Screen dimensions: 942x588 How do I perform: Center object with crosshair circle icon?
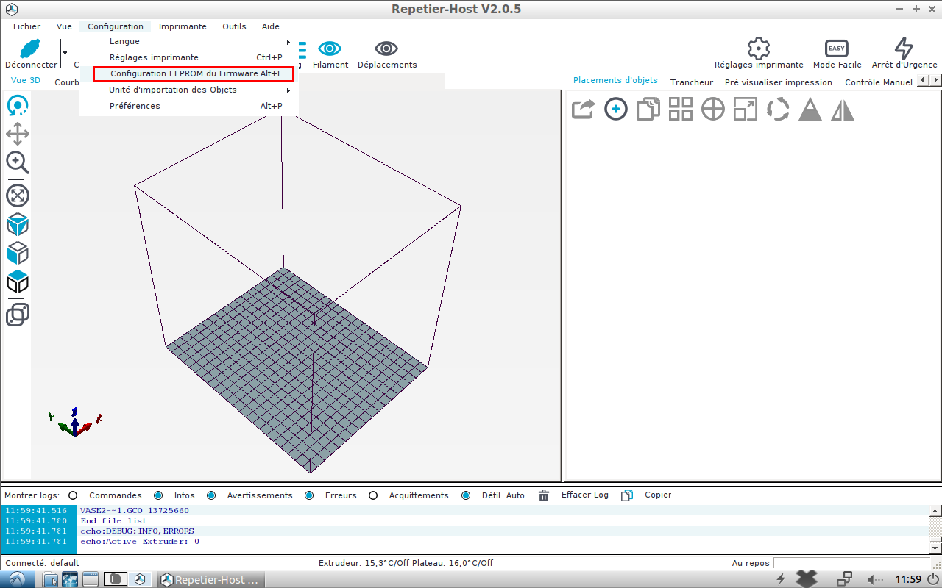point(713,110)
